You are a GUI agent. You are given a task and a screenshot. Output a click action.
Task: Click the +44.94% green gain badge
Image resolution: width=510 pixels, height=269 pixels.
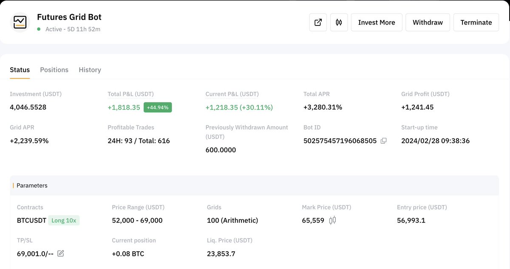point(158,107)
